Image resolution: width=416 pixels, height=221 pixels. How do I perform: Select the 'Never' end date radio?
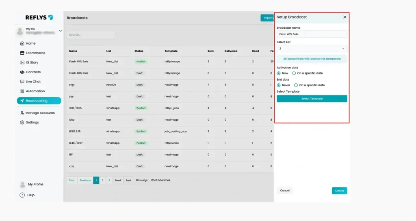279,85
